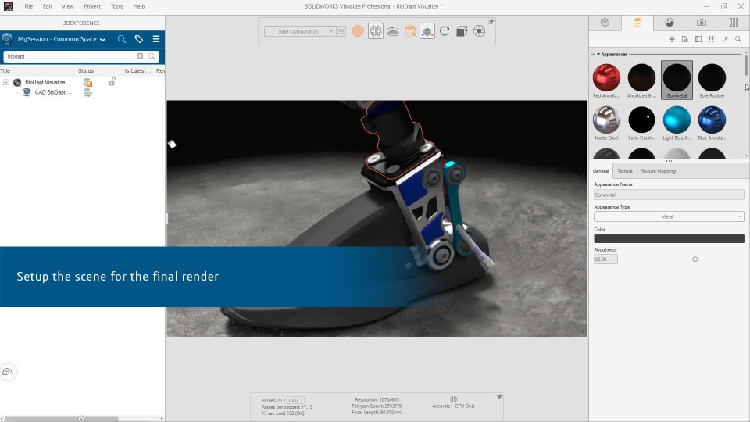The image size is (750, 422).
Task: Click the search button inside the biodapt field
Action: click(x=152, y=56)
